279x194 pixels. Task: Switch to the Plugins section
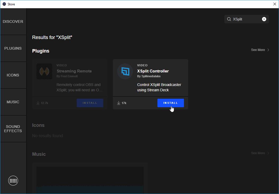[13, 48]
